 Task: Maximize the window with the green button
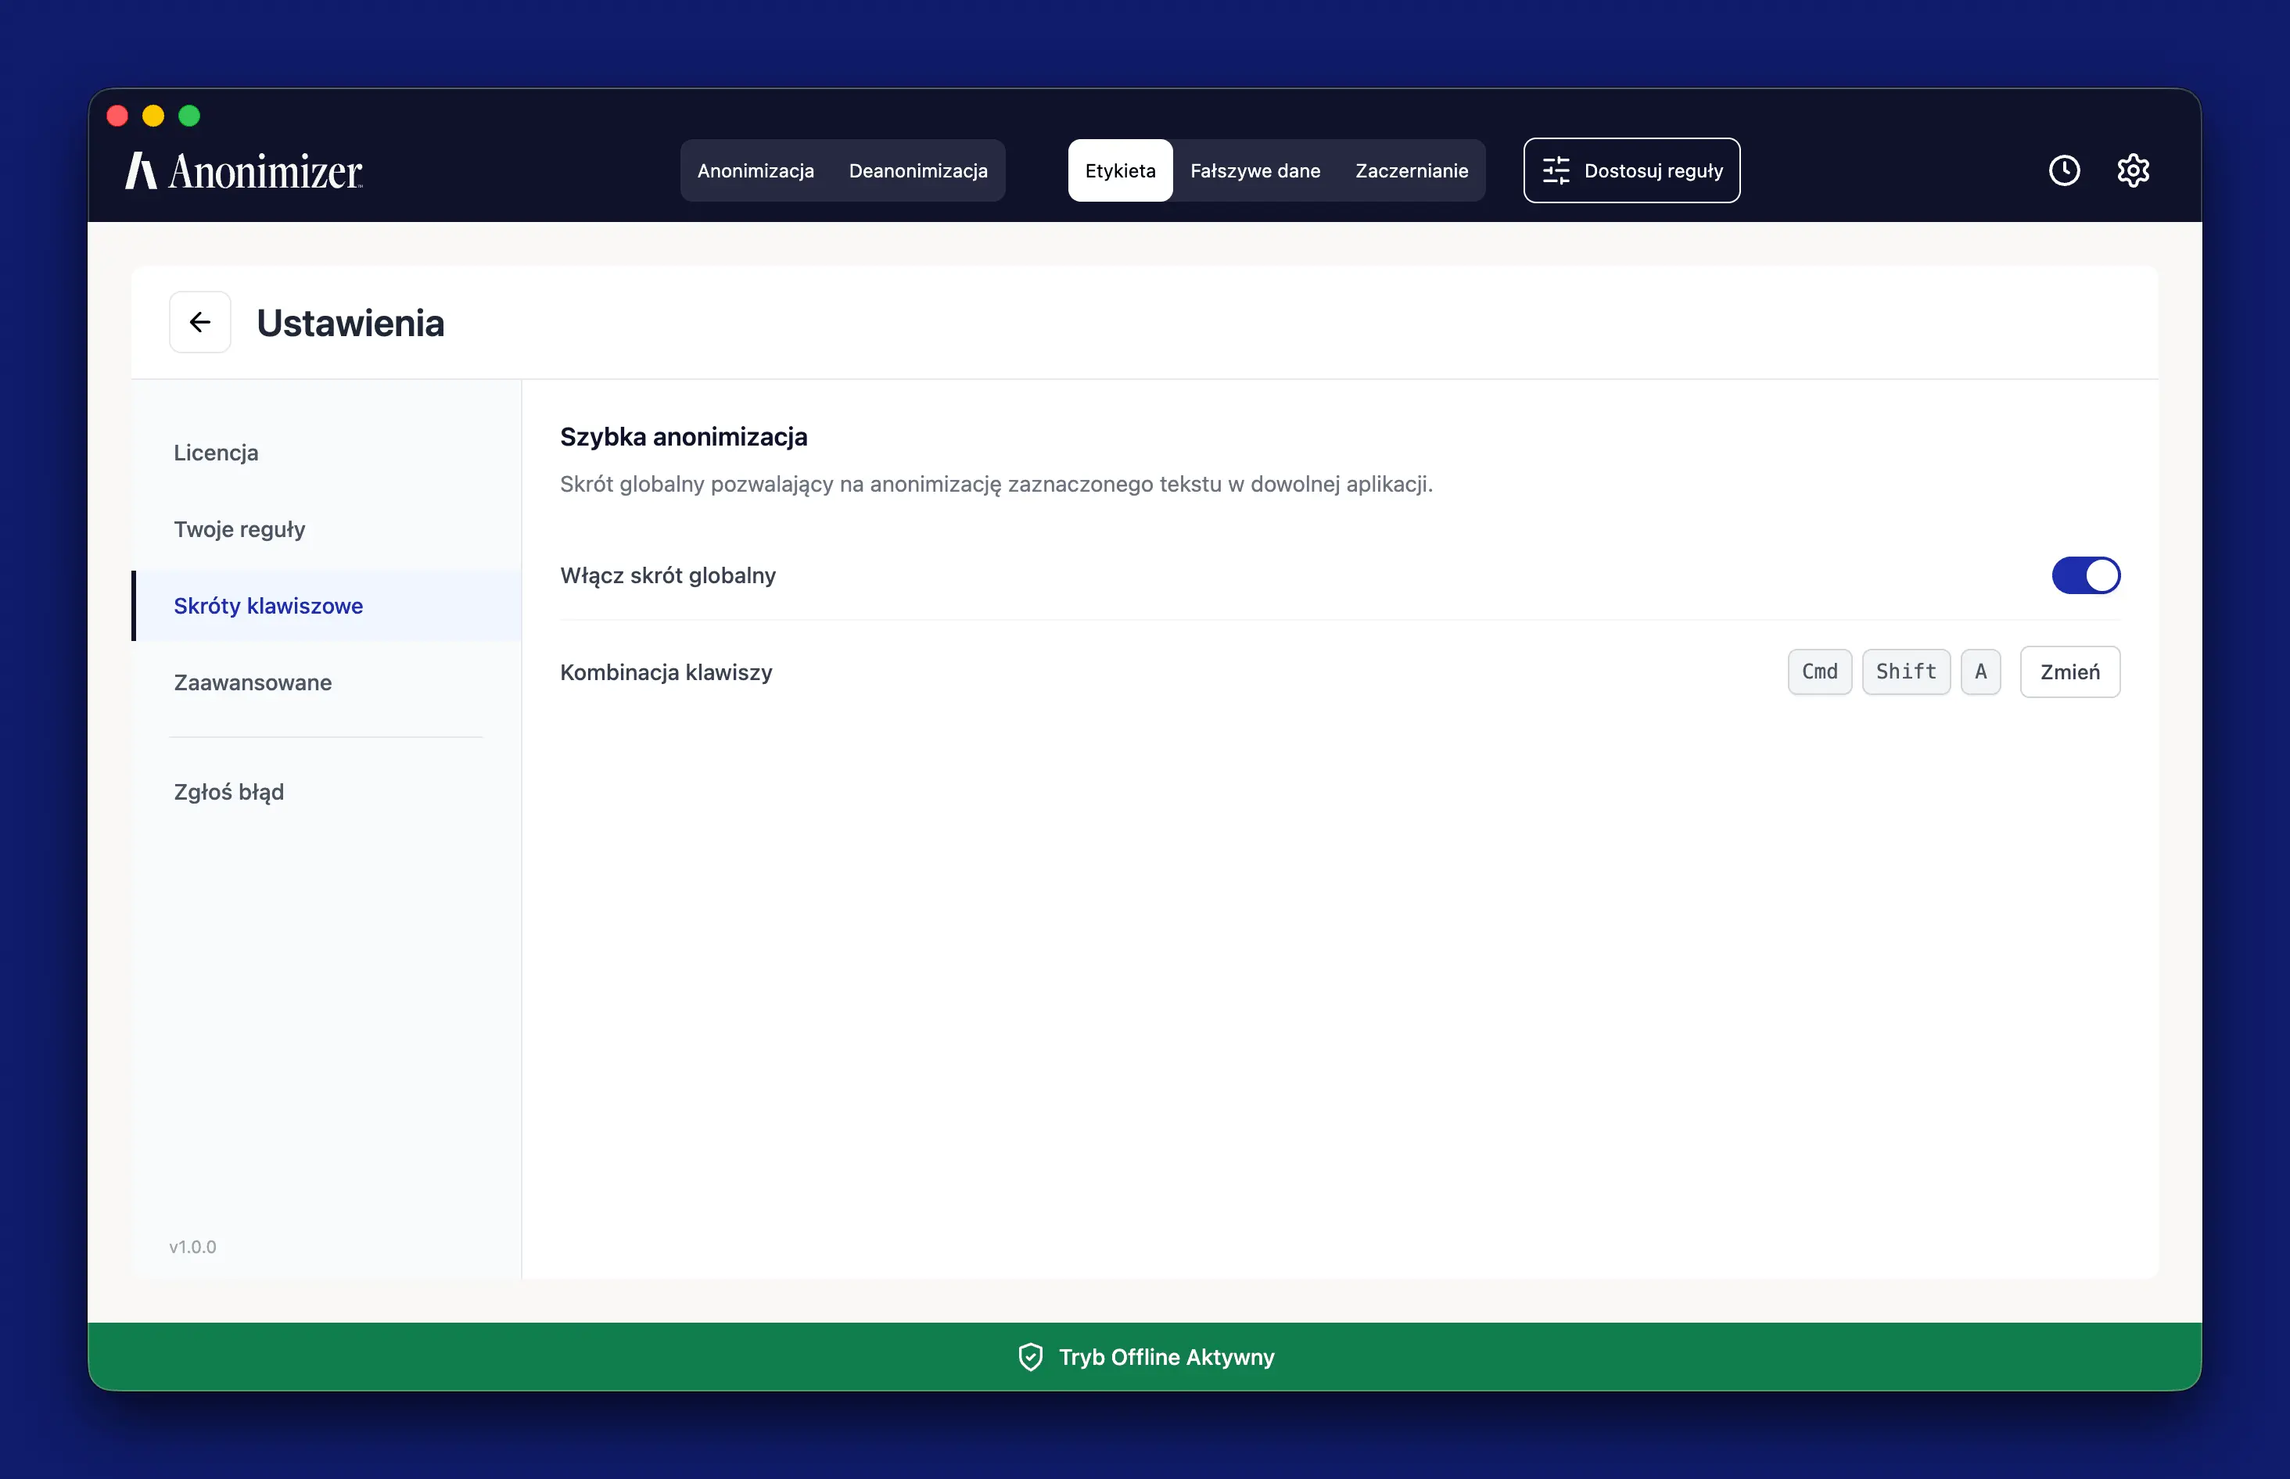click(x=189, y=115)
